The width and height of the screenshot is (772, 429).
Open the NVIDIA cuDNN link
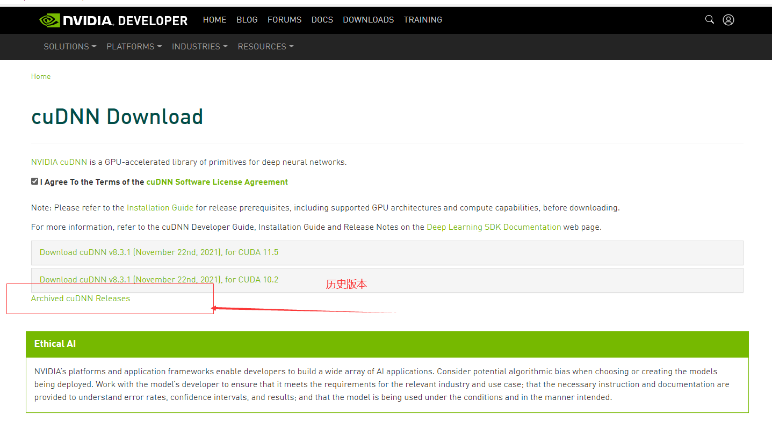point(59,162)
